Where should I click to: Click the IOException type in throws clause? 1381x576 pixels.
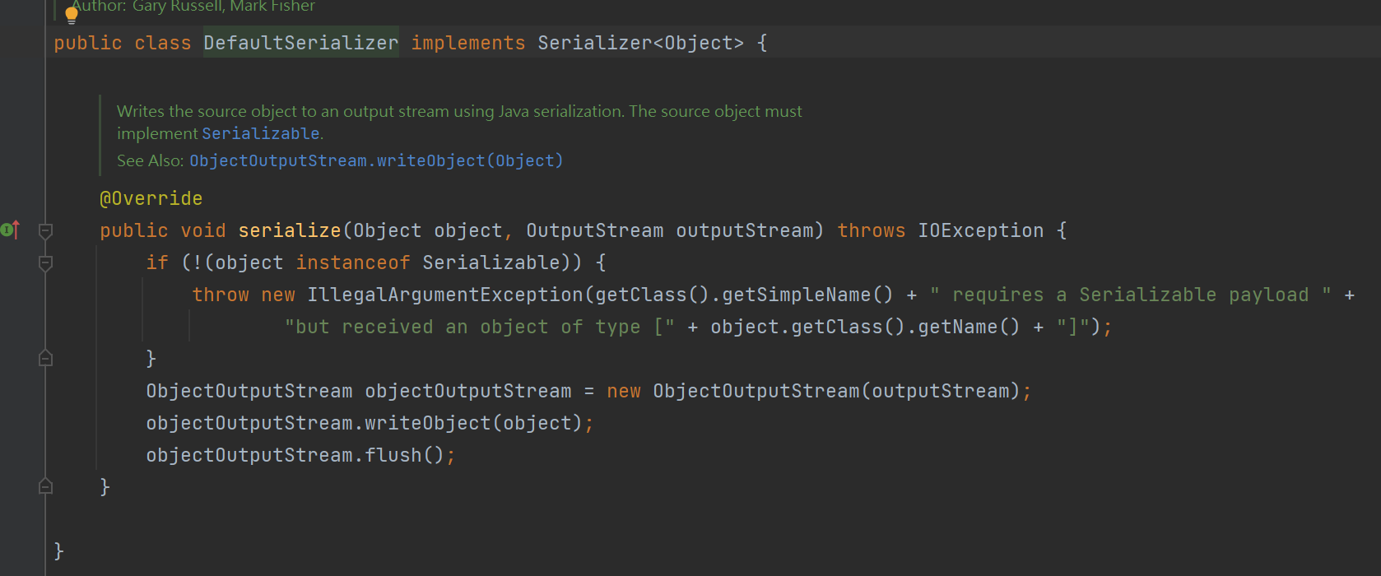point(980,230)
